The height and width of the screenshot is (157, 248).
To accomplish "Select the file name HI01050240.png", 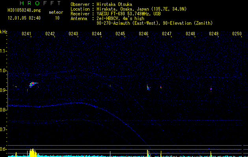I will [24, 11].
